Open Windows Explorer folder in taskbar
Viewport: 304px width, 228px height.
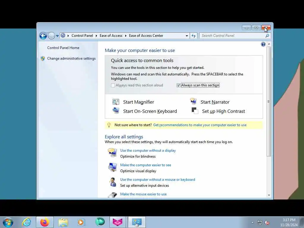point(63,222)
